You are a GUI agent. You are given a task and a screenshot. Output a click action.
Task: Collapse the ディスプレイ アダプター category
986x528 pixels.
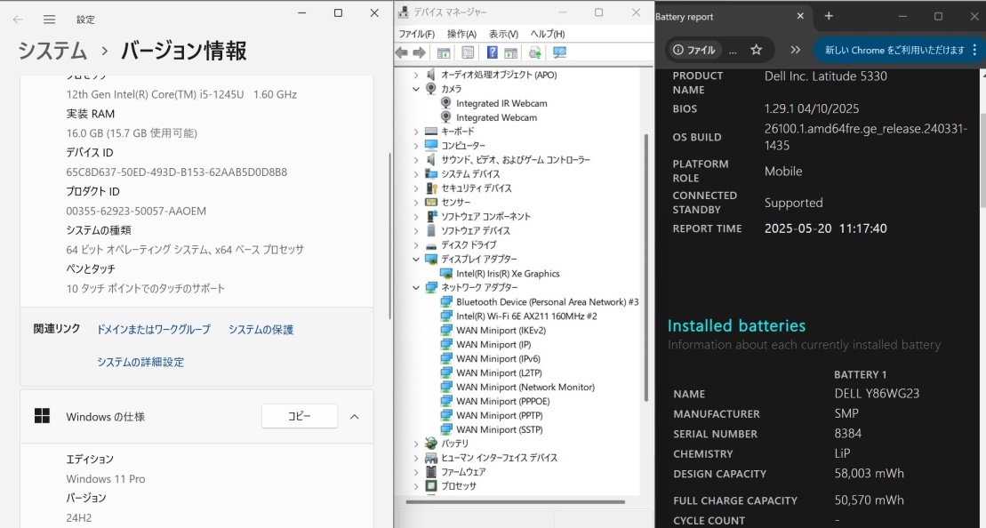(x=416, y=259)
